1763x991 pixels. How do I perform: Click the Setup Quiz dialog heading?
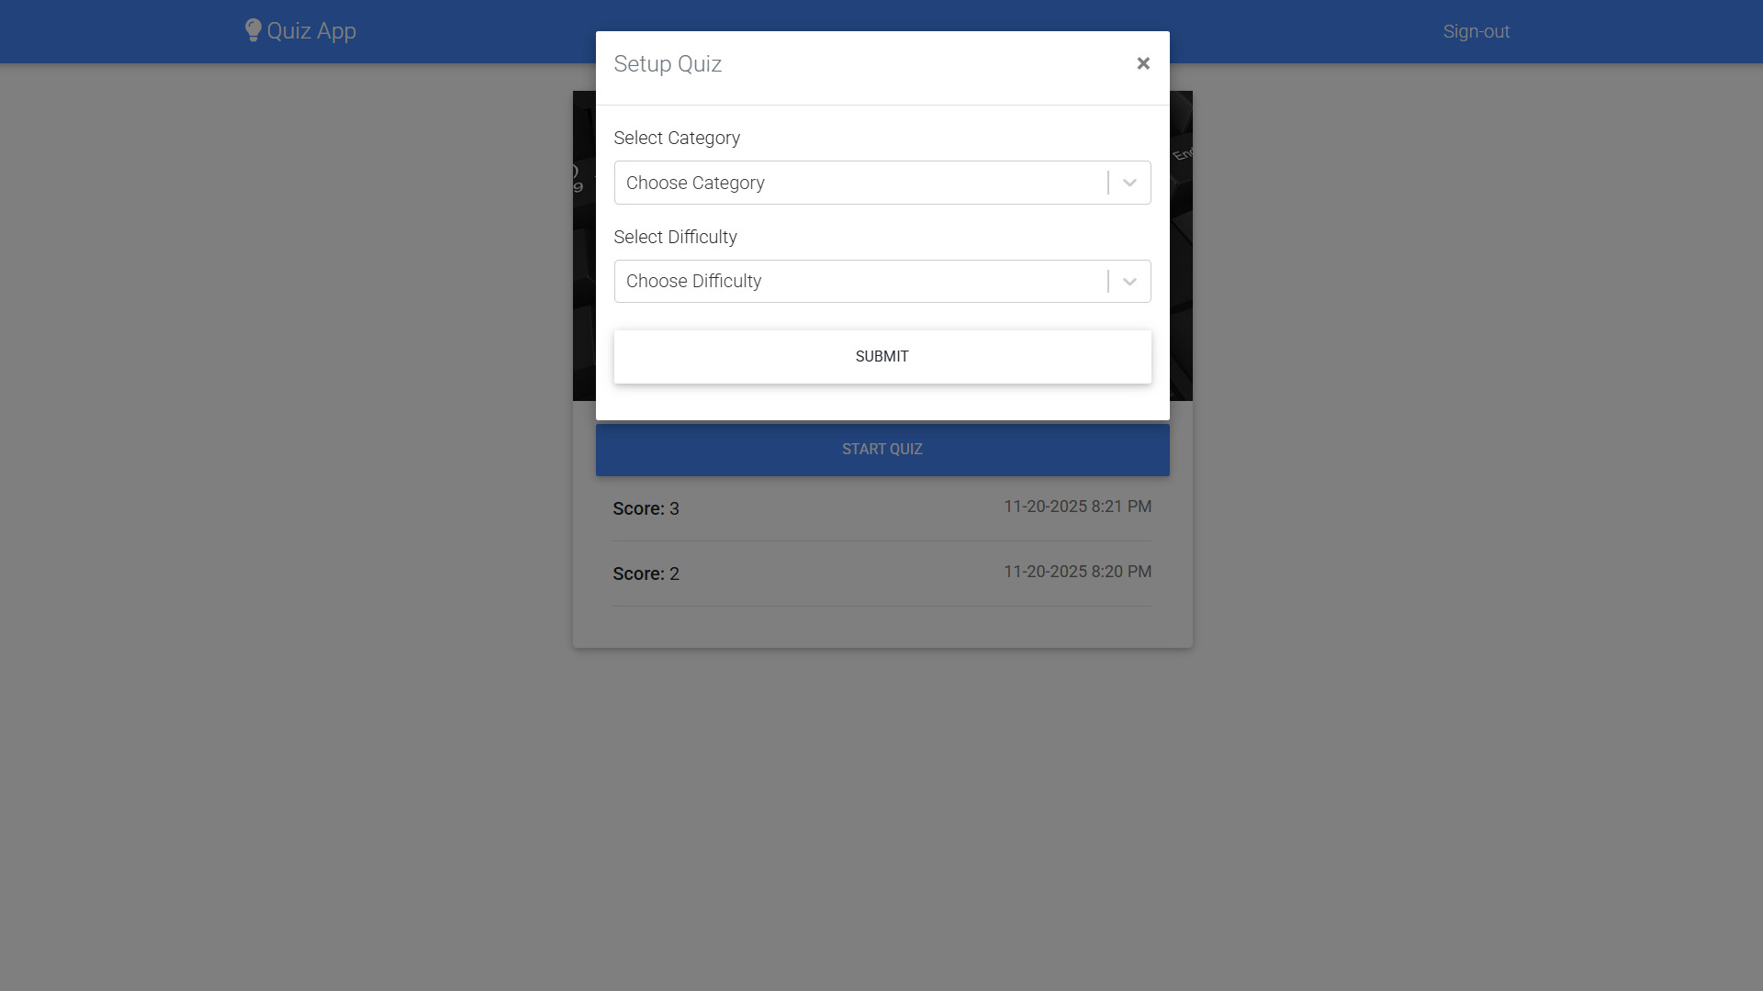pyautogui.click(x=668, y=64)
